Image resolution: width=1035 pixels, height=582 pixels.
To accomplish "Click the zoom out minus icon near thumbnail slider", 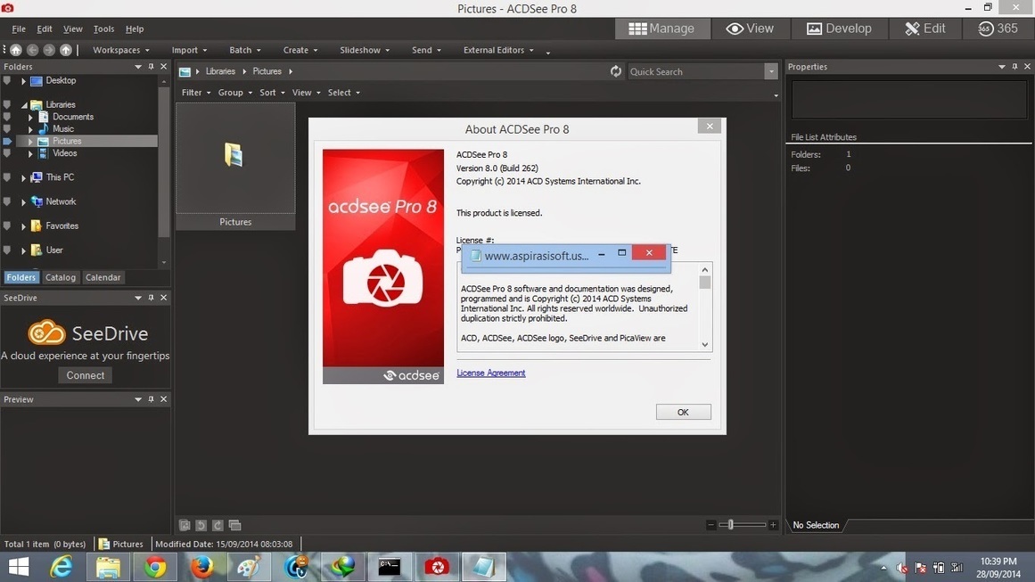I will 711,525.
